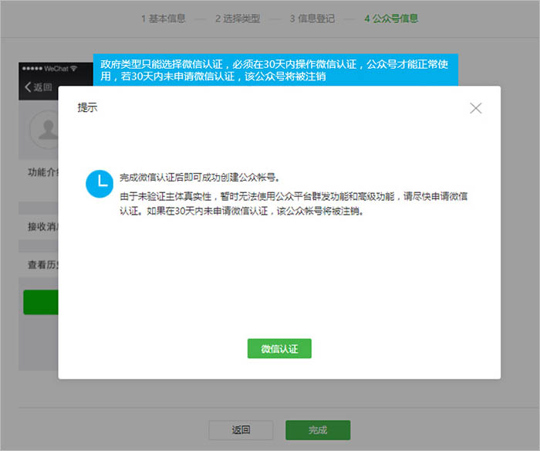This screenshot has height=451, width=540.
Task: Click the 提示 dialog title
Action: 87,108
